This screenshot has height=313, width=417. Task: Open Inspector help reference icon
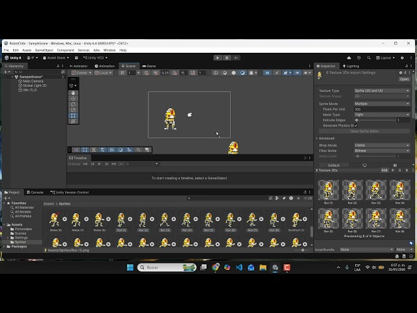tap(401, 72)
